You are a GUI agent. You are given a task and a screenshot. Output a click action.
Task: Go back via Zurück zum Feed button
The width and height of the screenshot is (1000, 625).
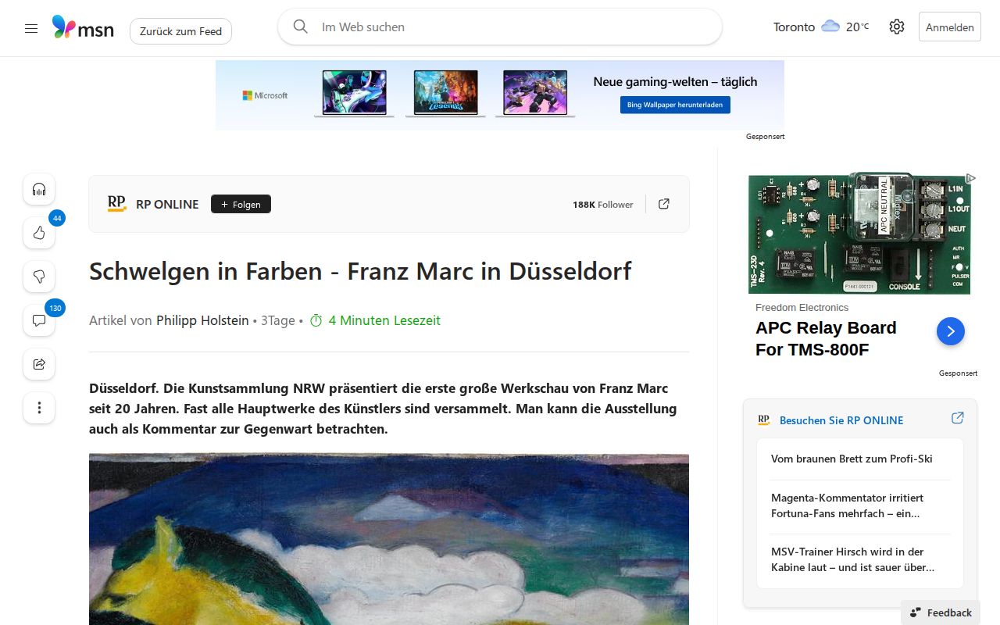tap(180, 31)
